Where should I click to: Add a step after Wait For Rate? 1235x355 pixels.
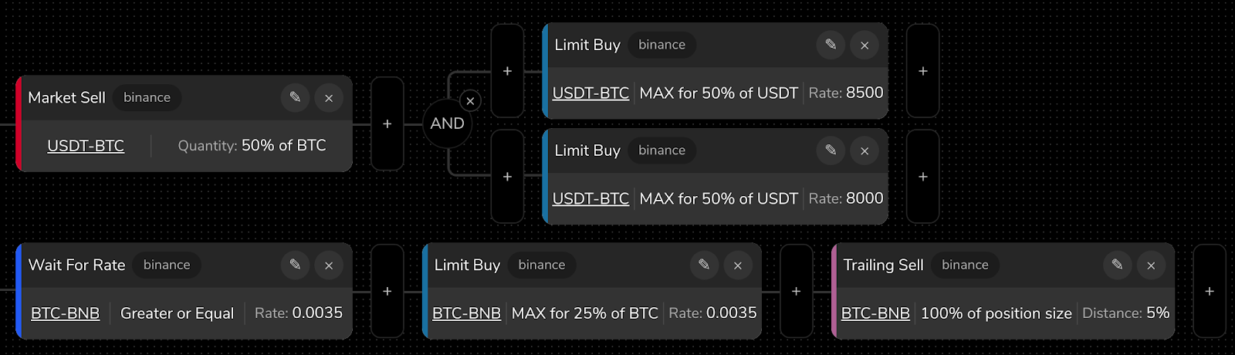tap(387, 291)
